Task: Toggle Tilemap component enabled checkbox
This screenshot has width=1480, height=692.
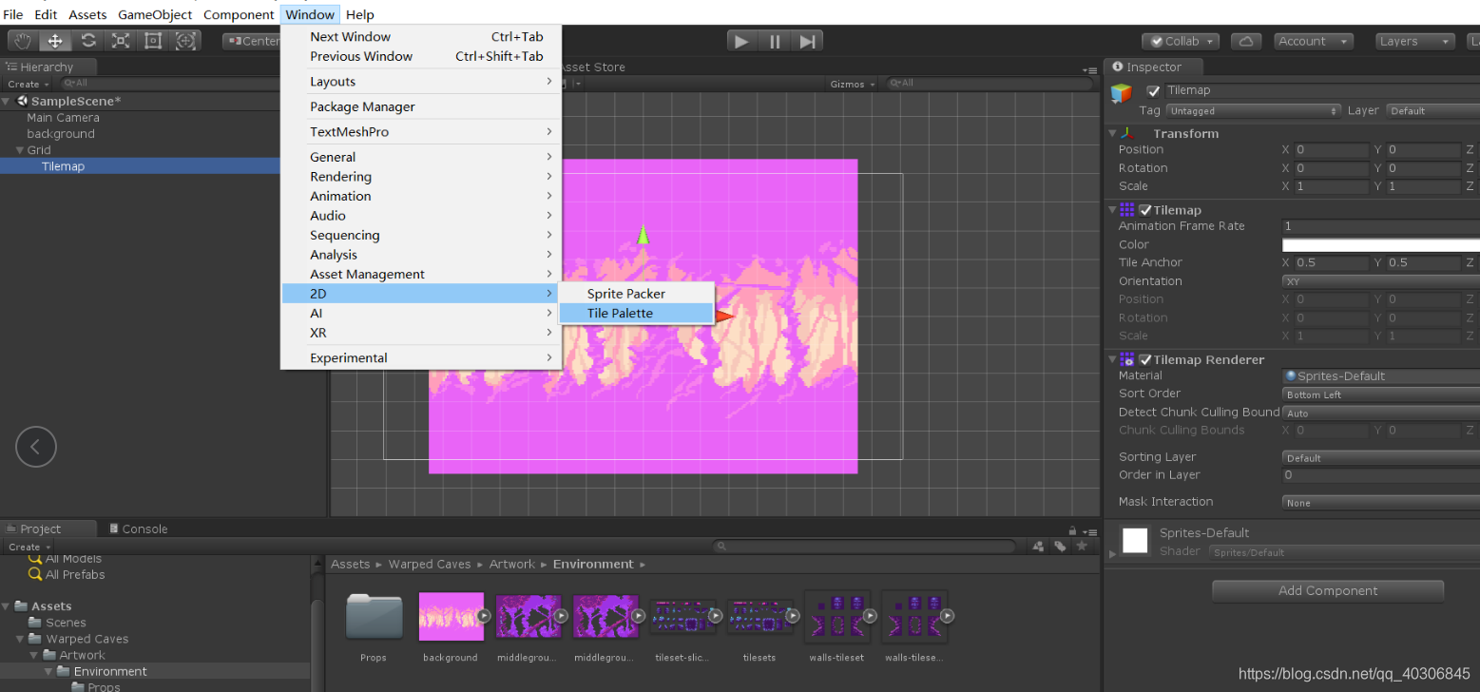Action: [1145, 210]
